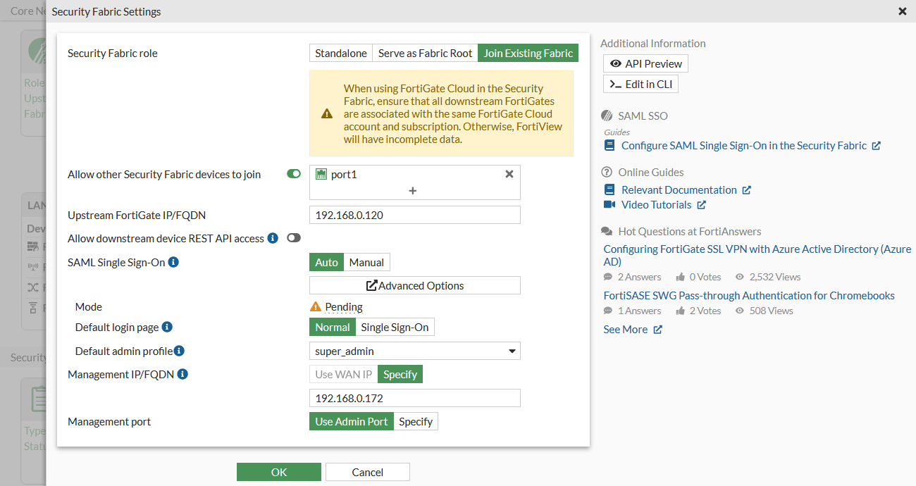Click the API Preview button

(x=645, y=64)
